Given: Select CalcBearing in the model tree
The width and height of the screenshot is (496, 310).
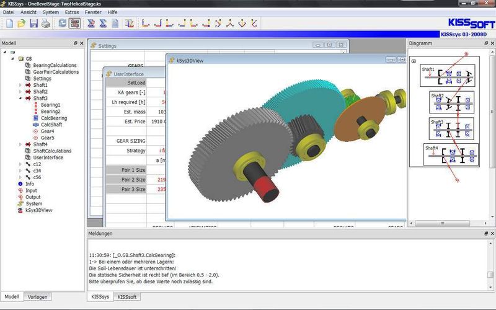Looking at the screenshot, I should [x=54, y=118].
